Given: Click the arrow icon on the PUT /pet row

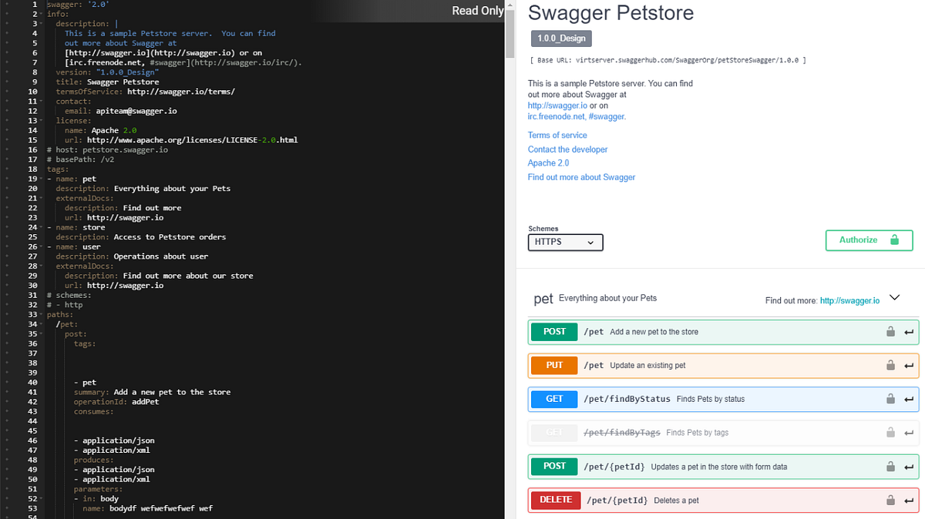Looking at the screenshot, I should (910, 365).
